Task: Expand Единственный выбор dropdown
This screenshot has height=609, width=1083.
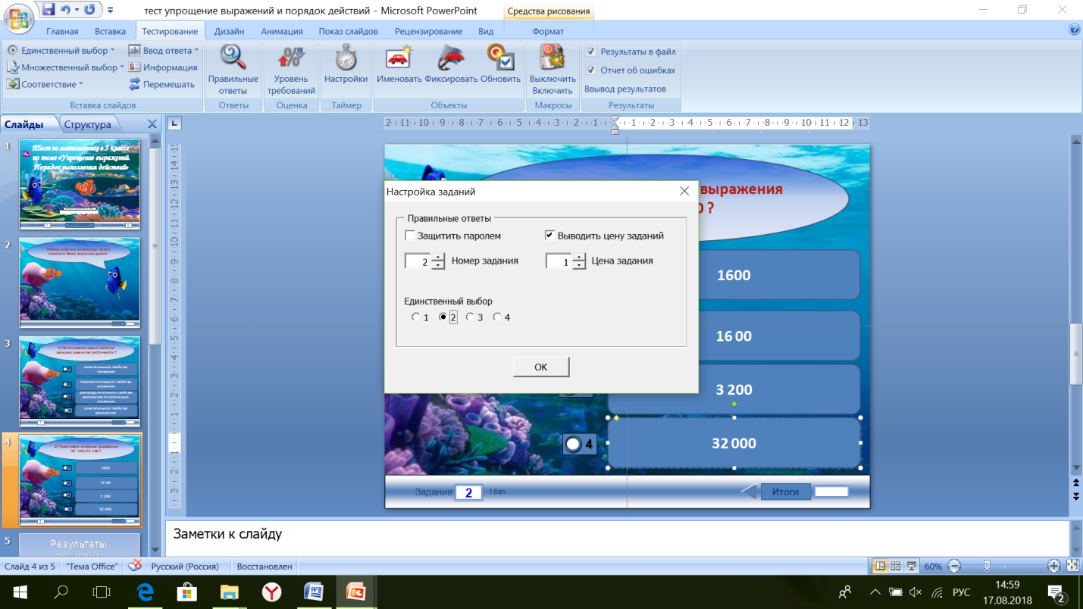Action: tap(112, 51)
